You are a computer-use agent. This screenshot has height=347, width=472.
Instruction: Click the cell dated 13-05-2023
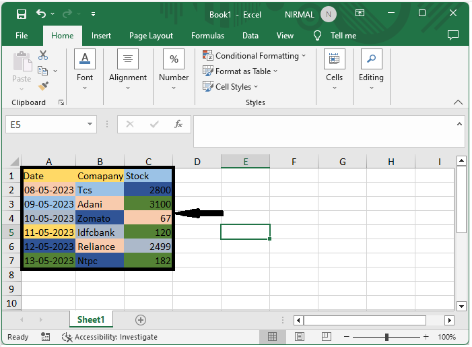[x=49, y=261]
